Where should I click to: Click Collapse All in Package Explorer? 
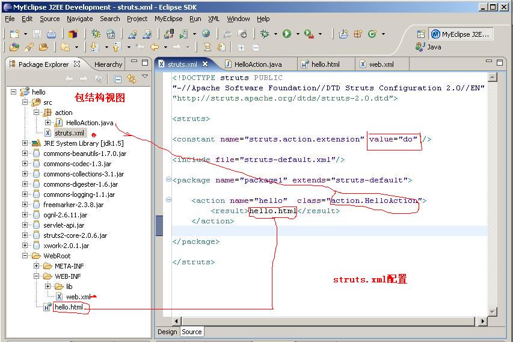(x=118, y=79)
